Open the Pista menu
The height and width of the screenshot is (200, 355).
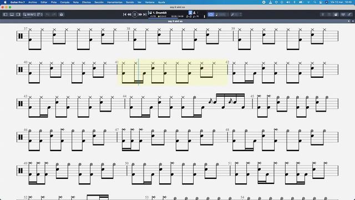[54, 2]
